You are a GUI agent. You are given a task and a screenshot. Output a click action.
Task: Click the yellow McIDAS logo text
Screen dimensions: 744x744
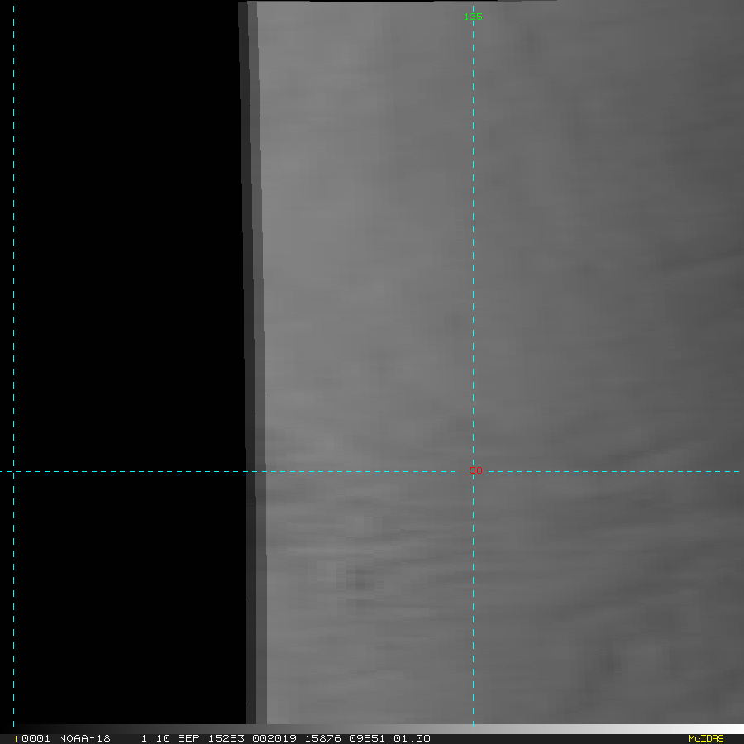click(x=705, y=738)
